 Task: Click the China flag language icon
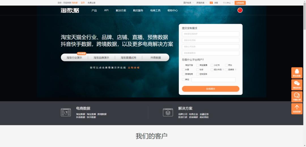coord(240,10)
